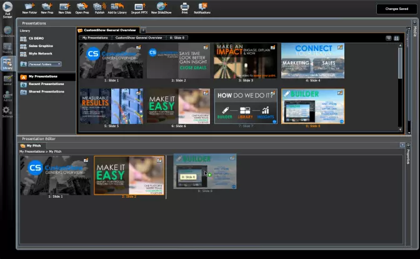This screenshot has height=259, width=420.
Task: Click the 8: Slide 8 breadcrumb
Action: pyautogui.click(x=177, y=38)
